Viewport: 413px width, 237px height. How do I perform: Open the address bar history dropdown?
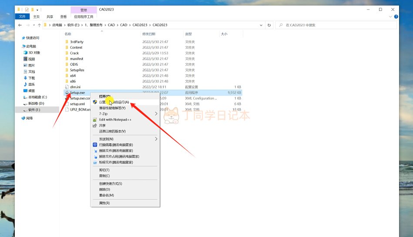(x=262, y=25)
